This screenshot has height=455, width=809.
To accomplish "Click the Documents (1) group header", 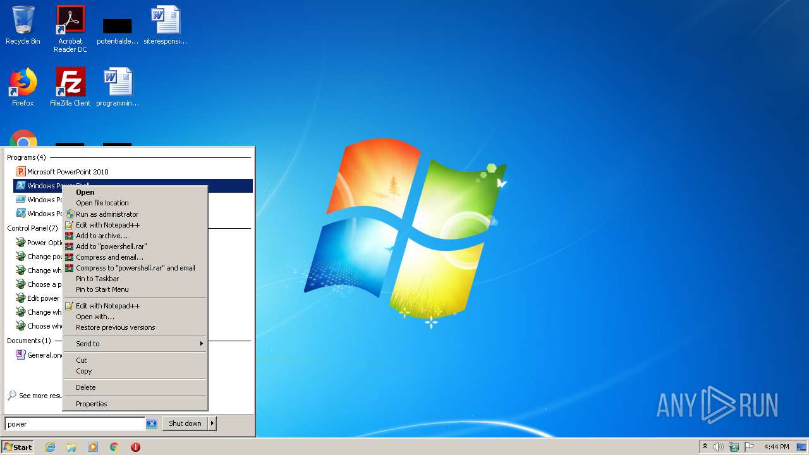I will (29, 341).
